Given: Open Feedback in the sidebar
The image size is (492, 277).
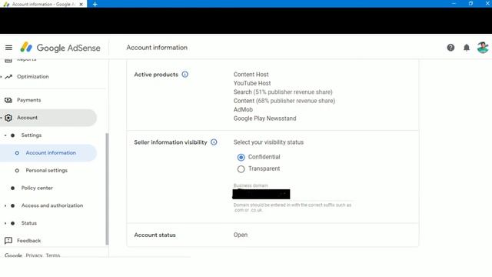Looking at the screenshot, I should [x=29, y=241].
